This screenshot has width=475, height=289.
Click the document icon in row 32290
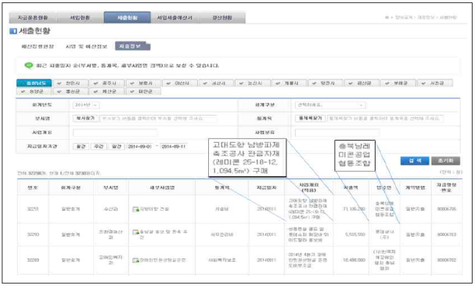[x=135, y=232]
